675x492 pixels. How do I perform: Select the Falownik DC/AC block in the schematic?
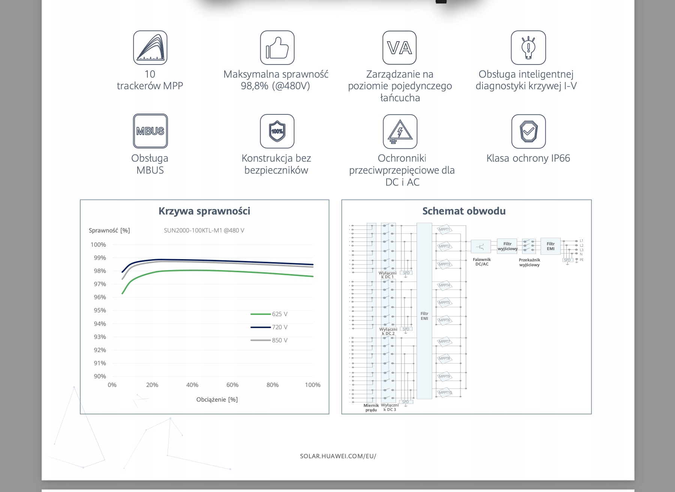(481, 246)
